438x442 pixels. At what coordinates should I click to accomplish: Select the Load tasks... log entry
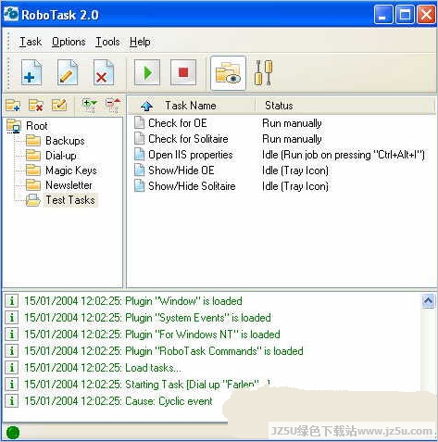103,368
